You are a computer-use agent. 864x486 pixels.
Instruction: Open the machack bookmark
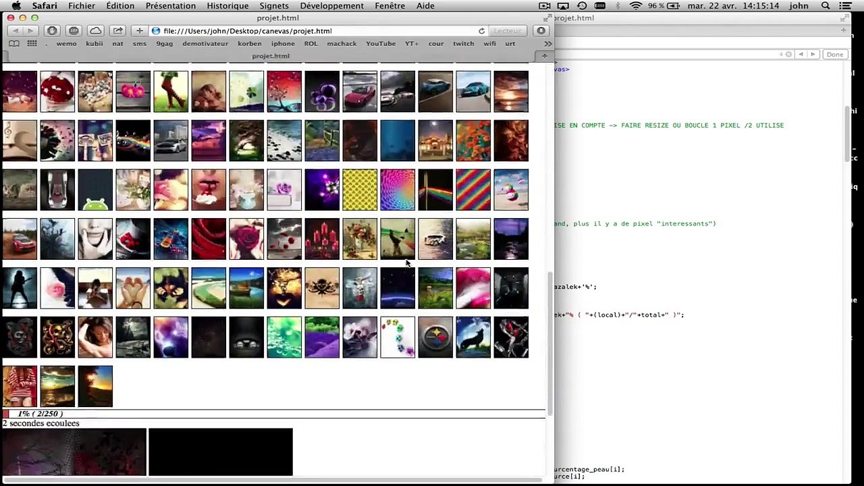[x=342, y=44]
